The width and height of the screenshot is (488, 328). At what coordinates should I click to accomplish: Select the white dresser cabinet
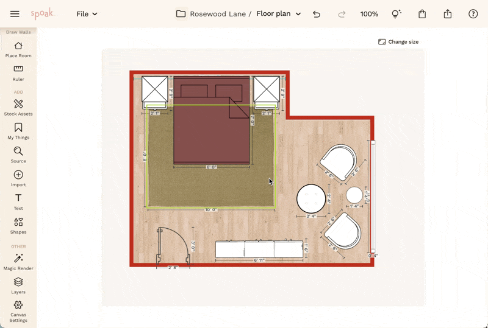(x=259, y=249)
